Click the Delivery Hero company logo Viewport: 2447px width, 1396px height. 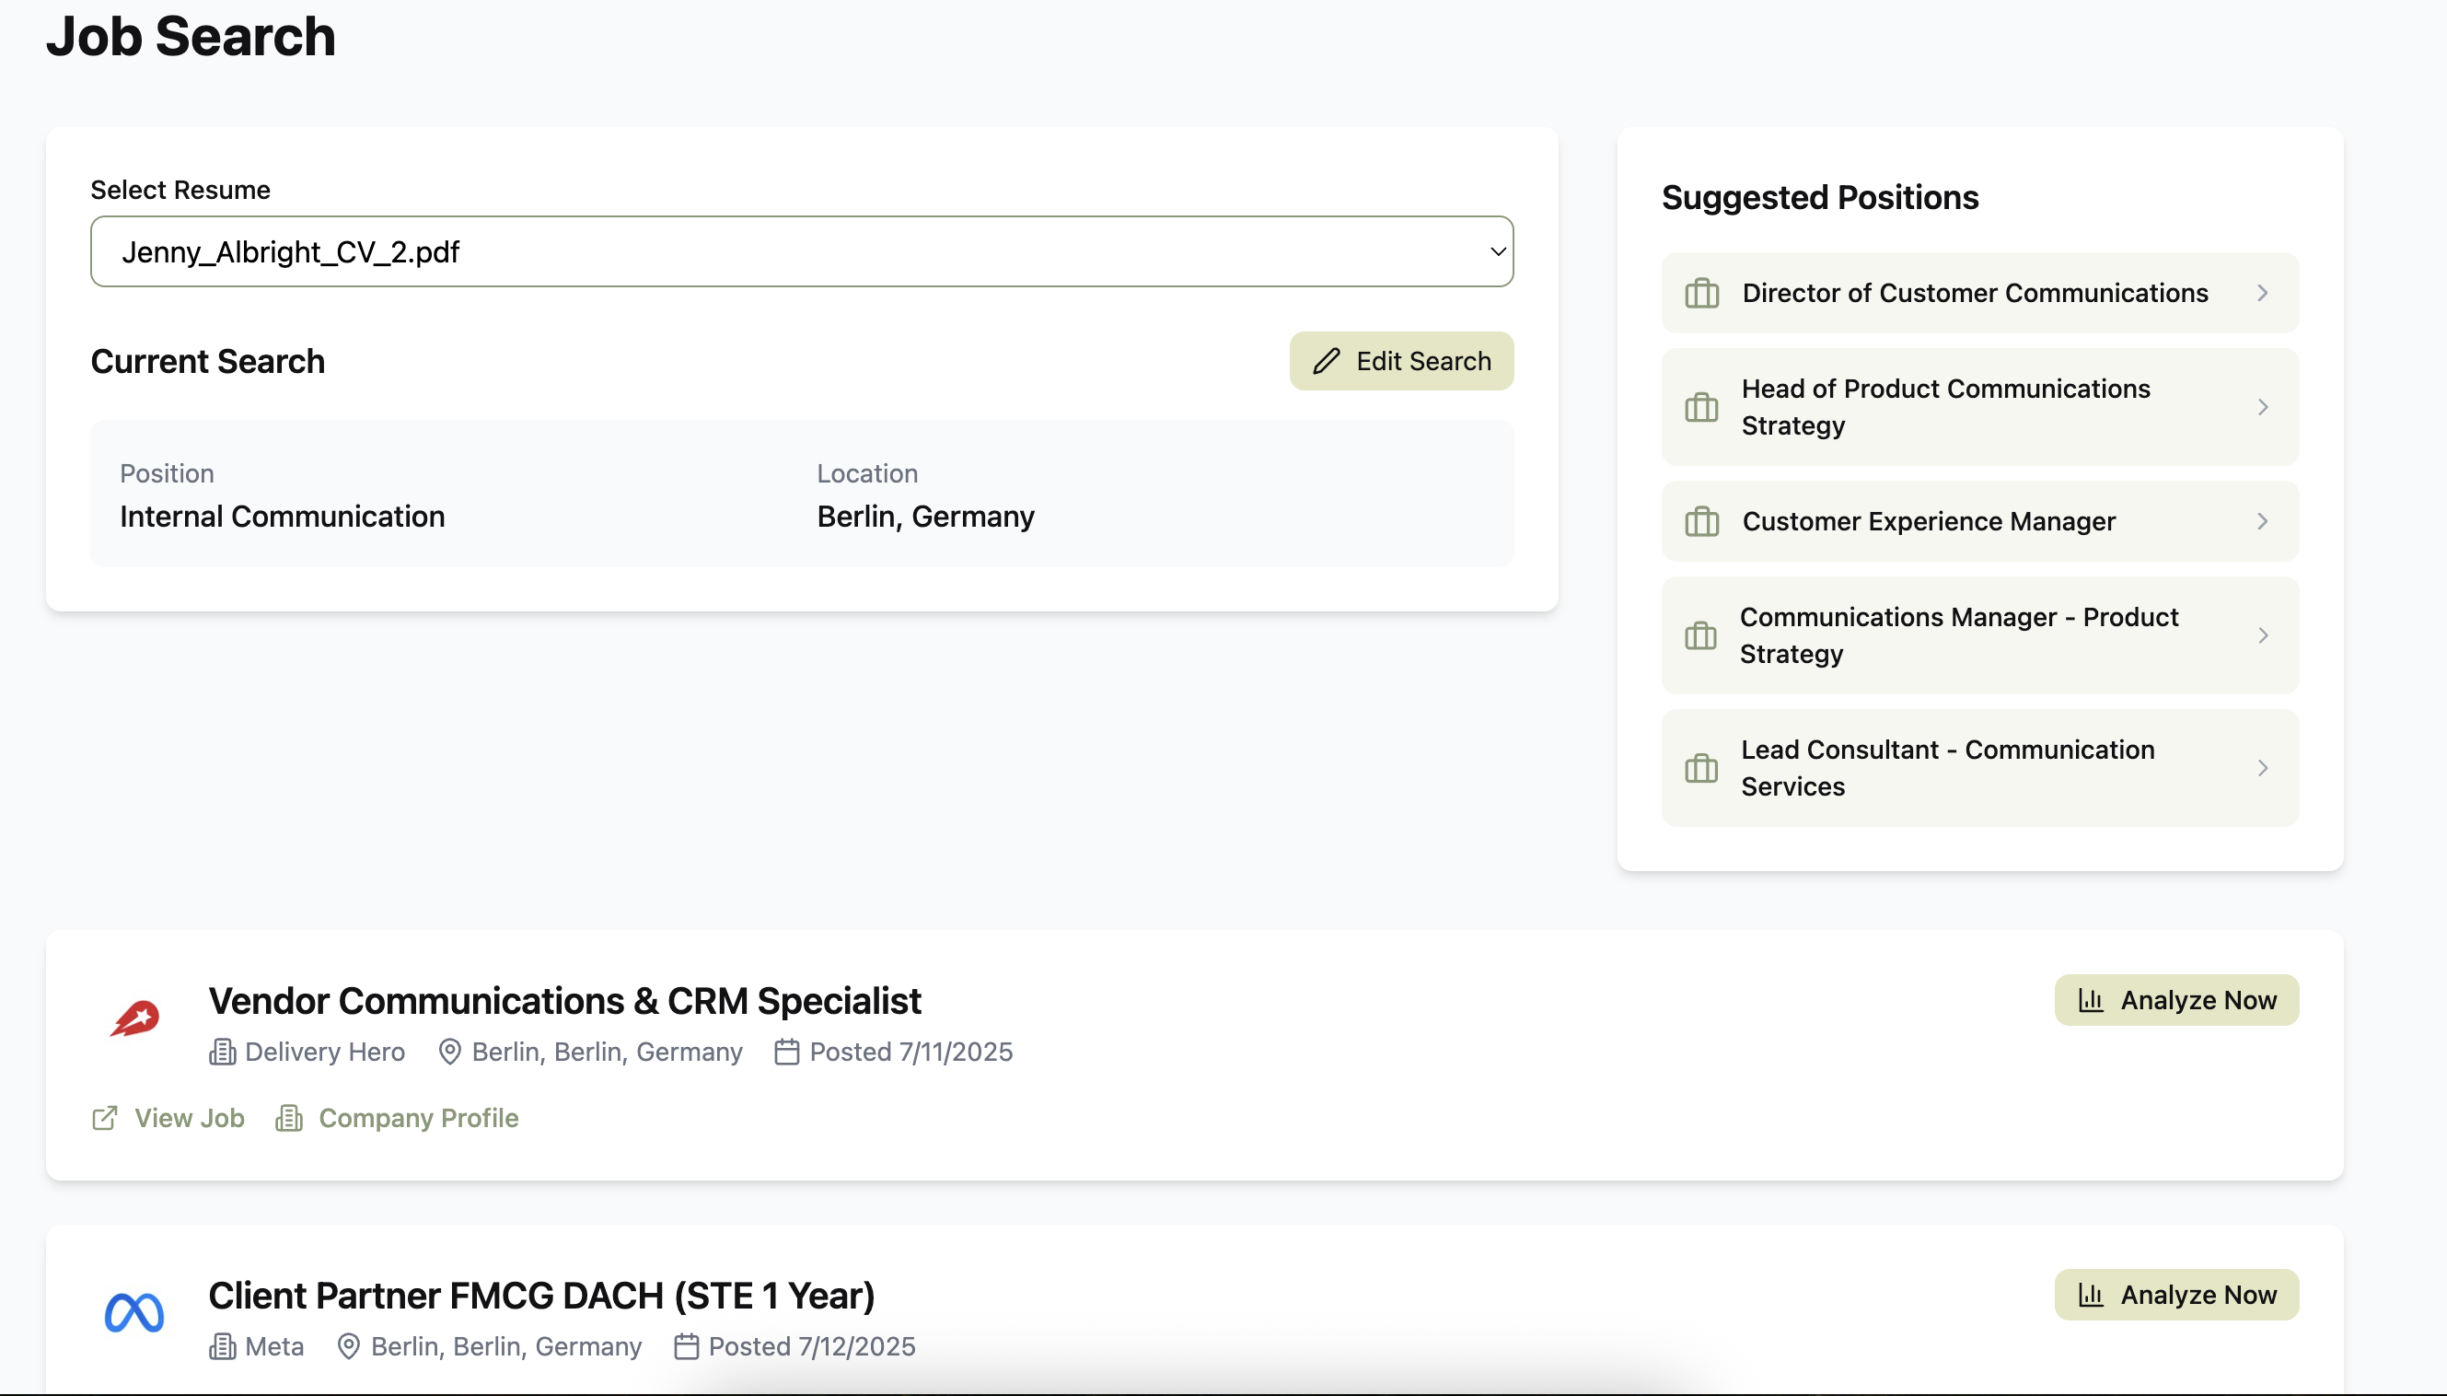click(x=134, y=1018)
